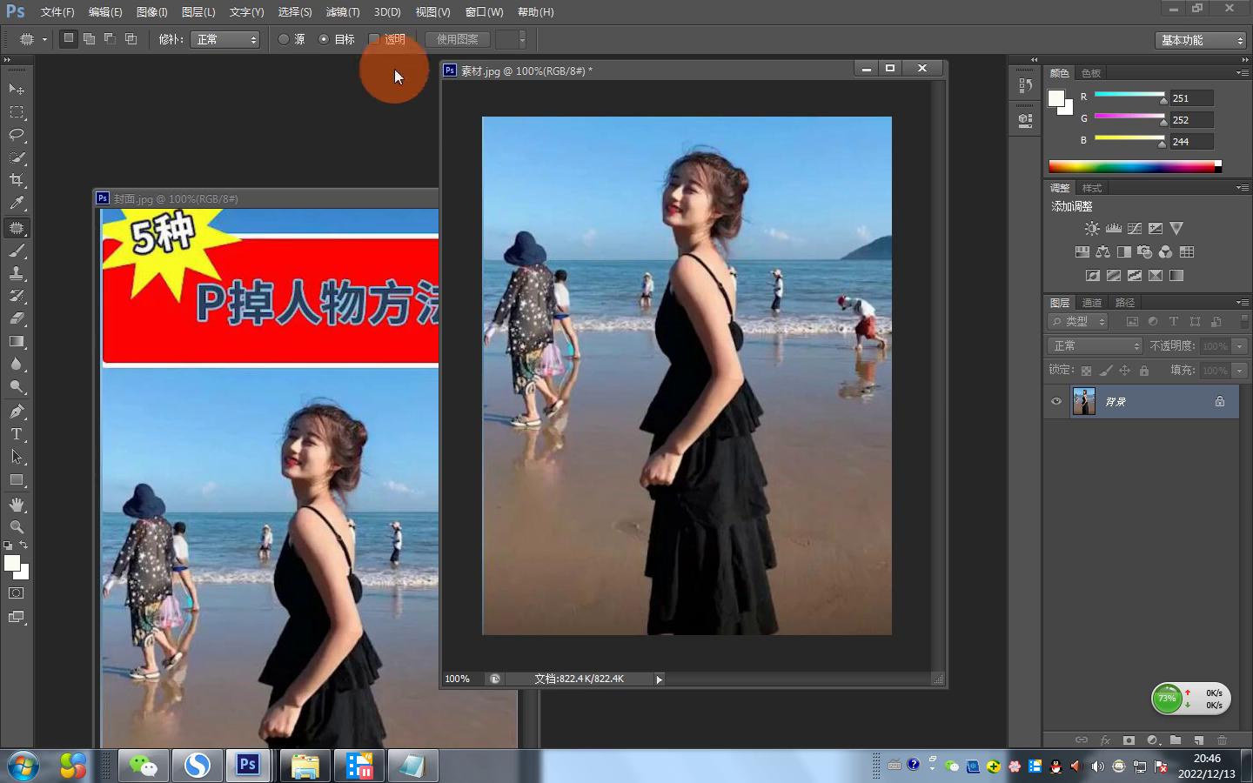Switch to the 通道 tab
Image resolution: width=1253 pixels, height=783 pixels.
1092,302
